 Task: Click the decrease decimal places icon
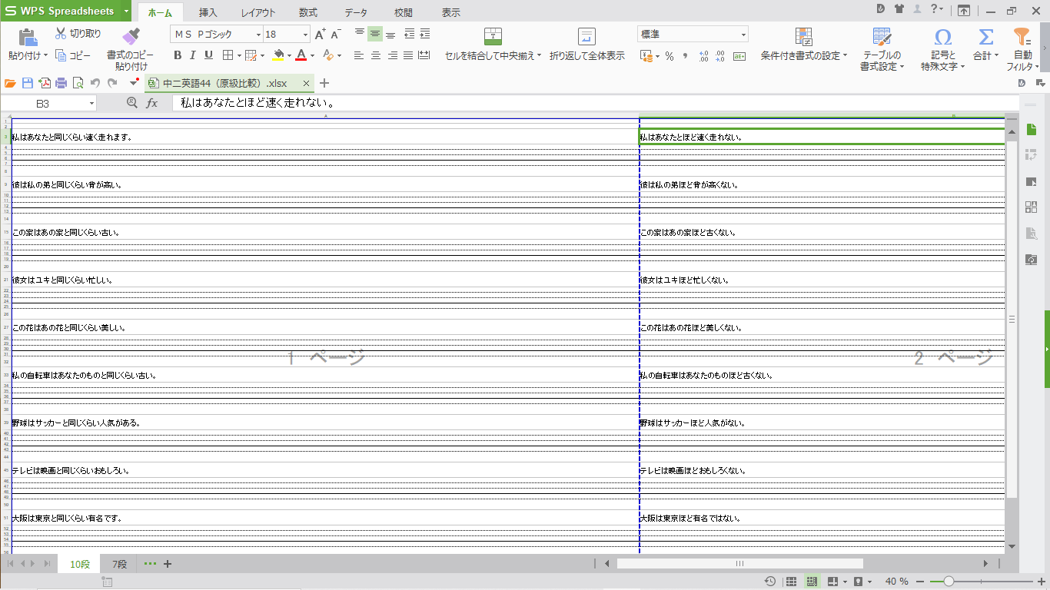point(720,56)
